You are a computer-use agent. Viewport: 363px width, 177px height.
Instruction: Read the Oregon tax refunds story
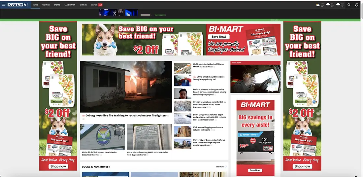(x=210, y=117)
